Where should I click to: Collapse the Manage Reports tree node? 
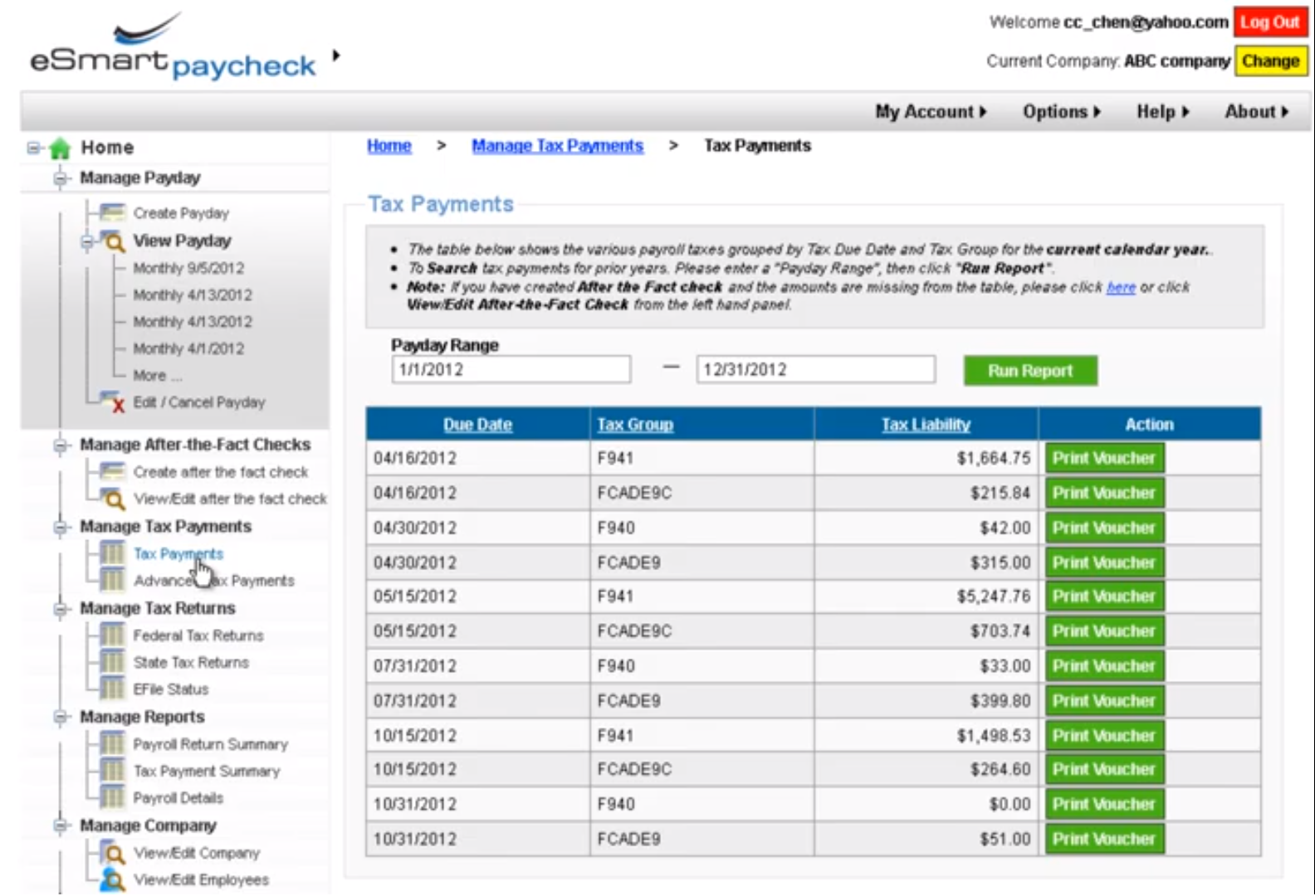[60, 717]
